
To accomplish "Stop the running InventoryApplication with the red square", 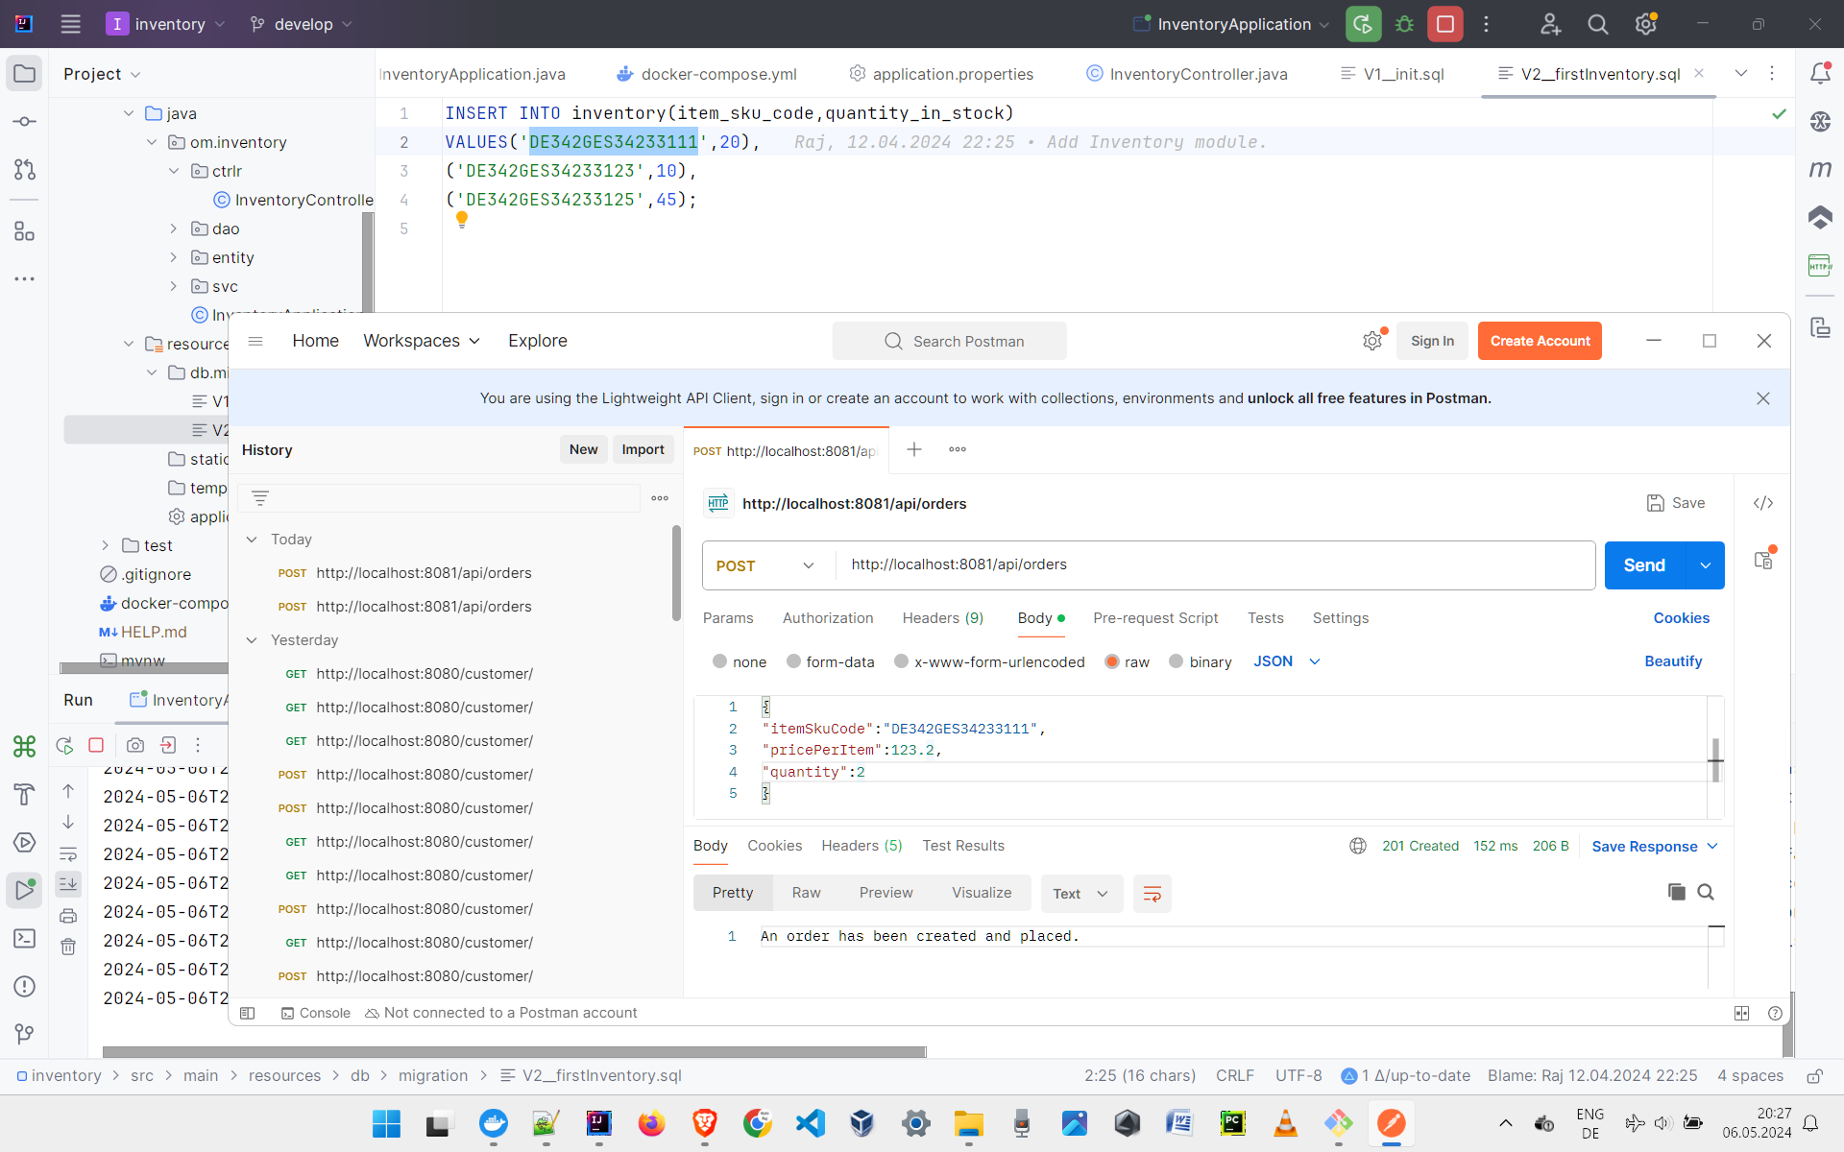I will point(1444,24).
